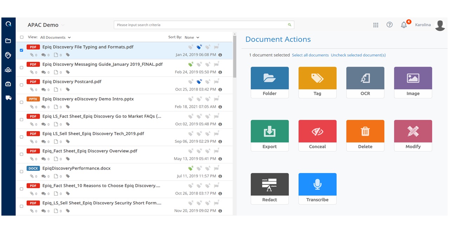
Task: Open the Folder action tile
Action: point(270,83)
